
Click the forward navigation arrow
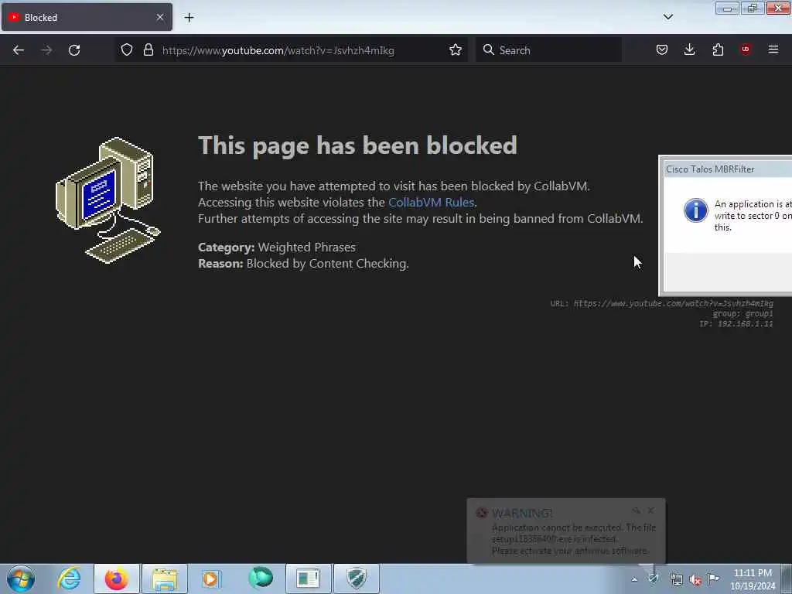point(46,50)
